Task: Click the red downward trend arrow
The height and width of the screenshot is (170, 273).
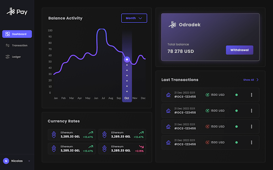Action: point(141,147)
